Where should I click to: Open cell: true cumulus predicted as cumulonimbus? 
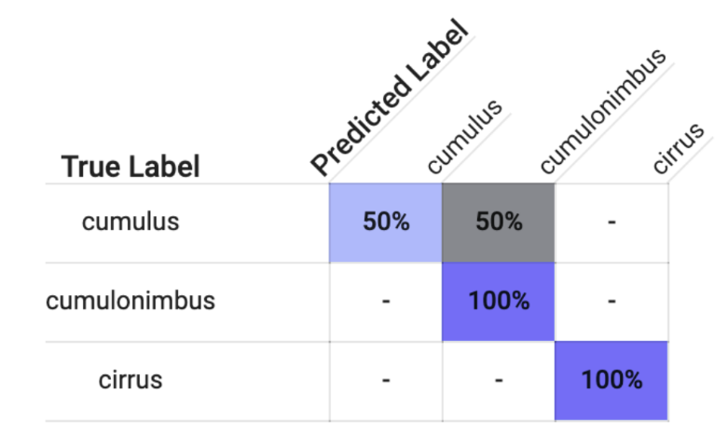click(x=499, y=223)
